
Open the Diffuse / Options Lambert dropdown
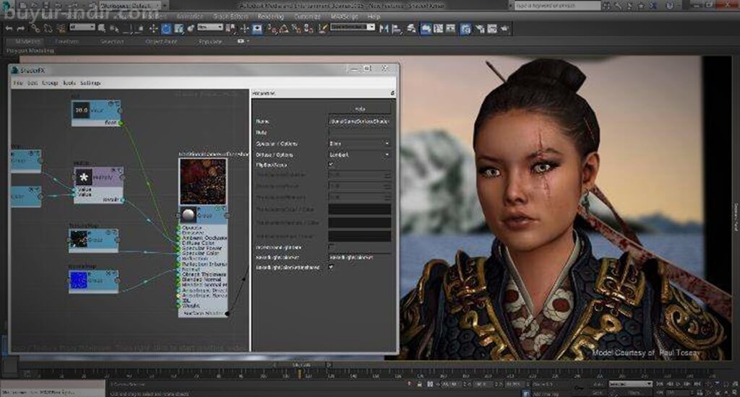pyautogui.click(x=360, y=154)
